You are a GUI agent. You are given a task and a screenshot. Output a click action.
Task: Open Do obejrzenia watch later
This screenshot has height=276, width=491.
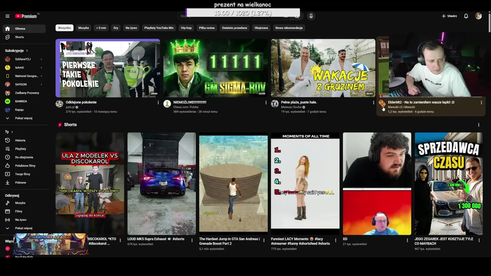(x=24, y=157)
